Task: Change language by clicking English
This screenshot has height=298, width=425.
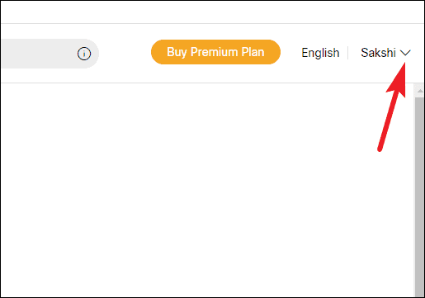Action: click(x=320, y=53)
